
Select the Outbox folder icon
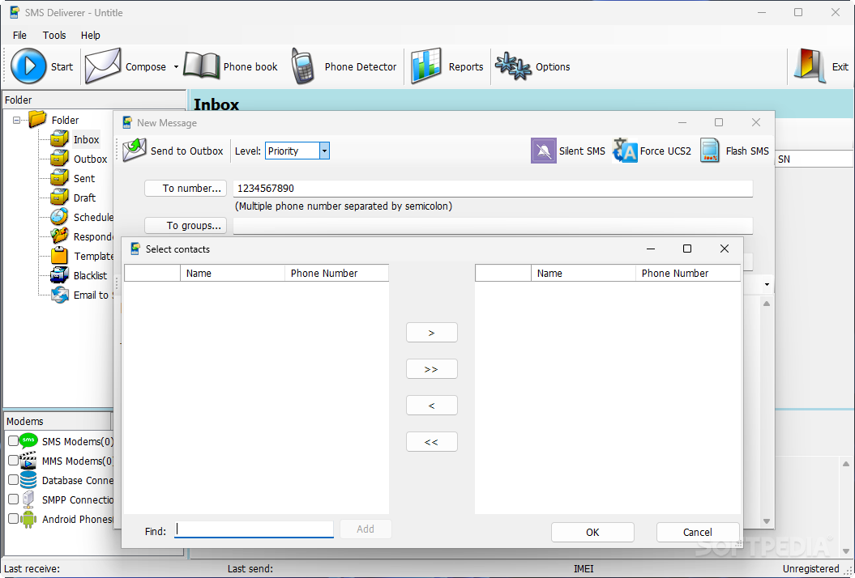(59, 159)
